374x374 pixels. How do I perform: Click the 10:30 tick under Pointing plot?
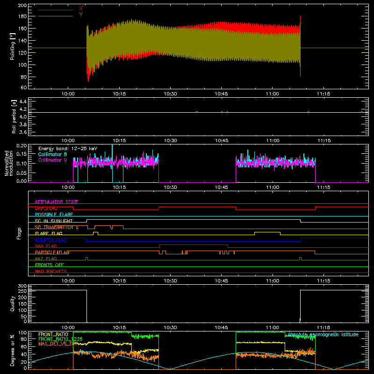170,94
